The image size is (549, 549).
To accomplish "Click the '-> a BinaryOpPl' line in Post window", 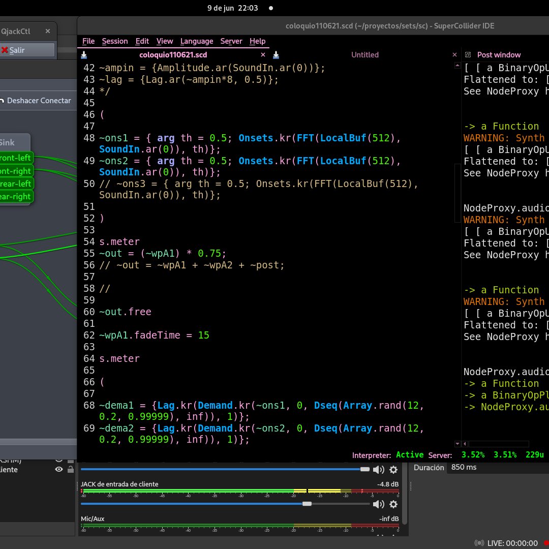I will pyautogui.click(x=506, y=395).
